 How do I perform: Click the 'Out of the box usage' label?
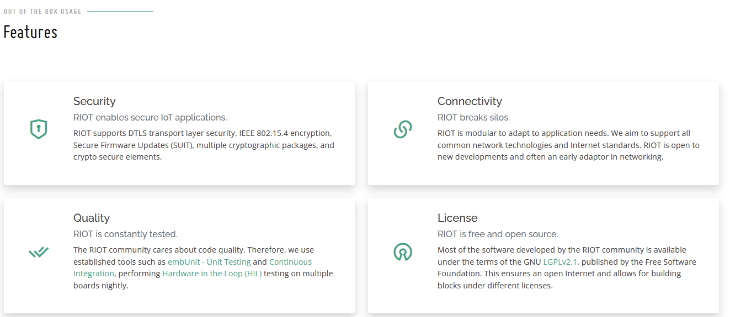42,11
